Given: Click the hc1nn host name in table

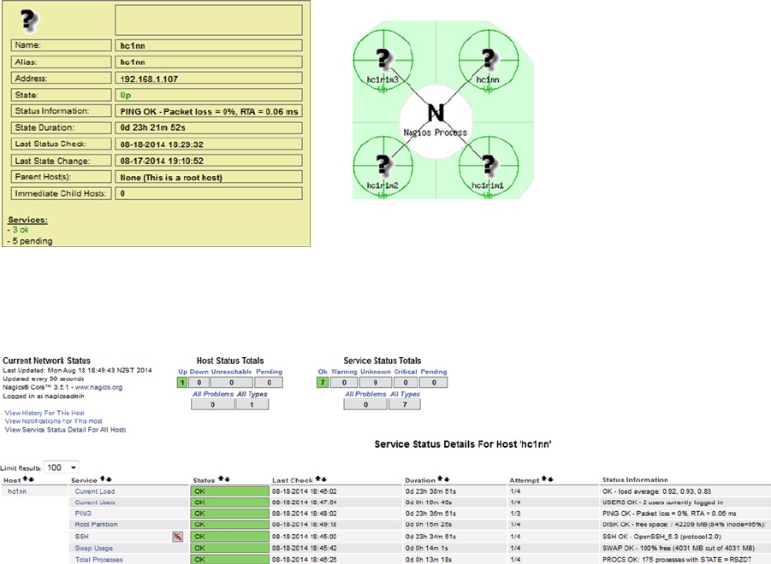Looking at the screenshot, I should coord(17,491).
